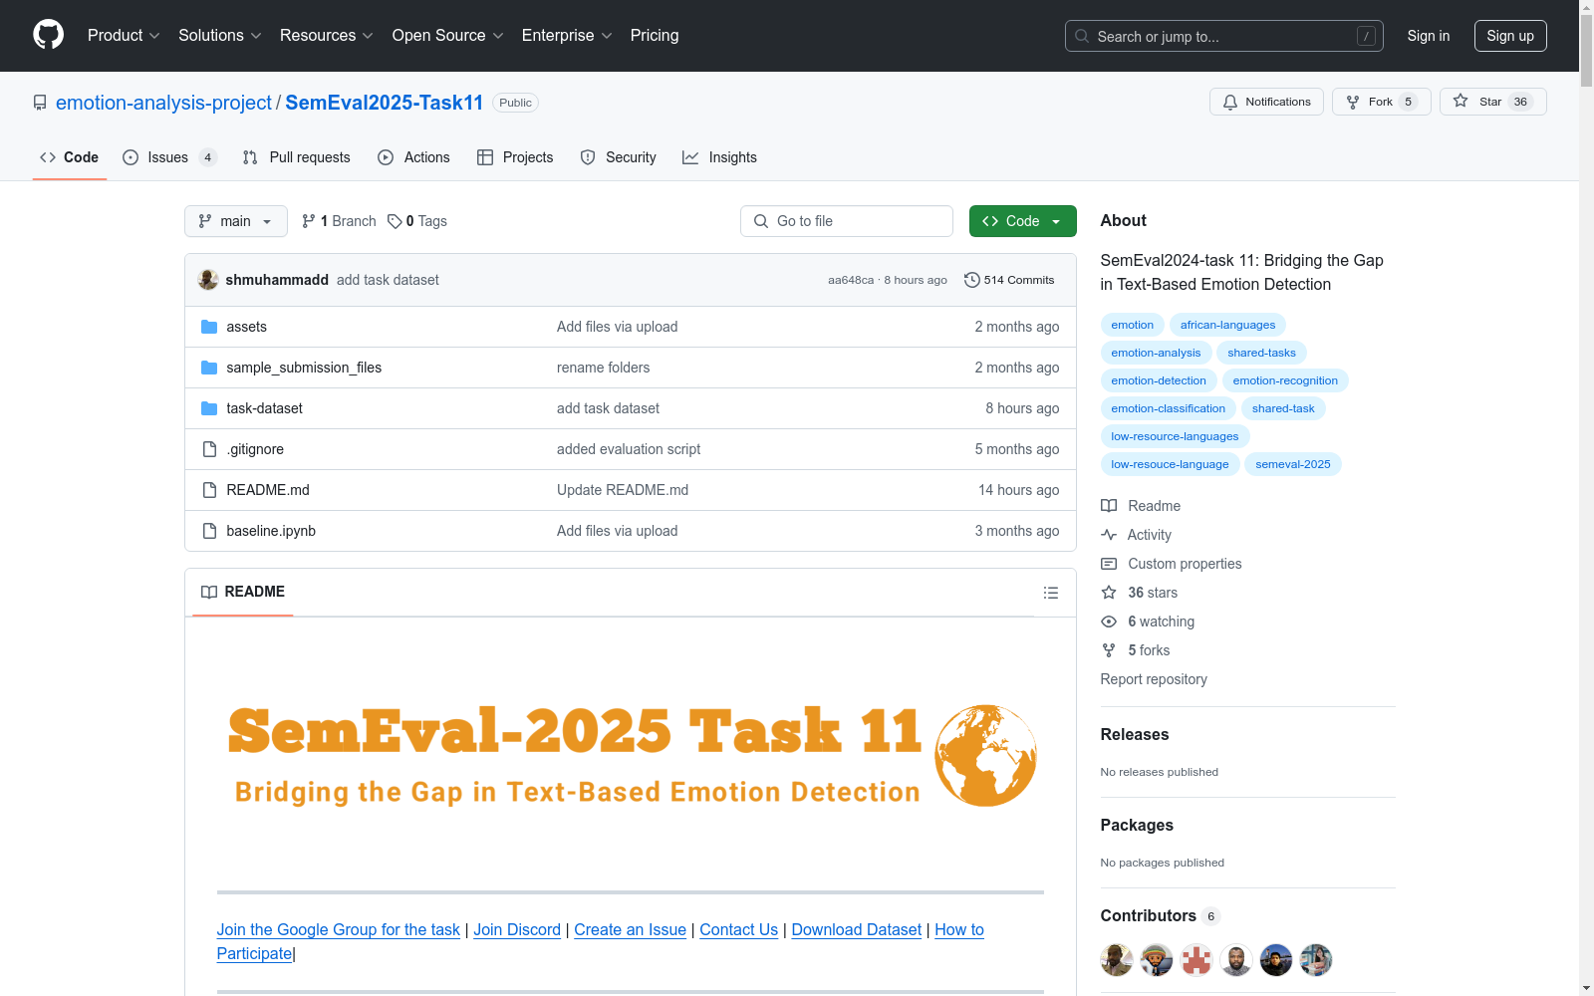This screenshot has width=1594, height=996.
Task: Click the Contact Us link
Action: [739, 929]
